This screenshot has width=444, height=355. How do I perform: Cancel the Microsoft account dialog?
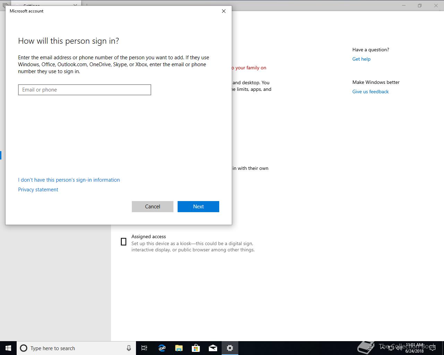click(x=153, y=207)
